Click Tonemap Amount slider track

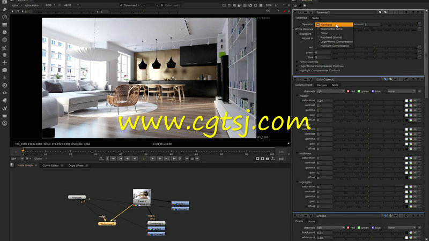click(399, 25)
